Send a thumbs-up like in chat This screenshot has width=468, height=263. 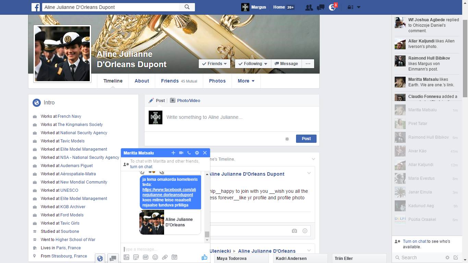click(205, 257)
